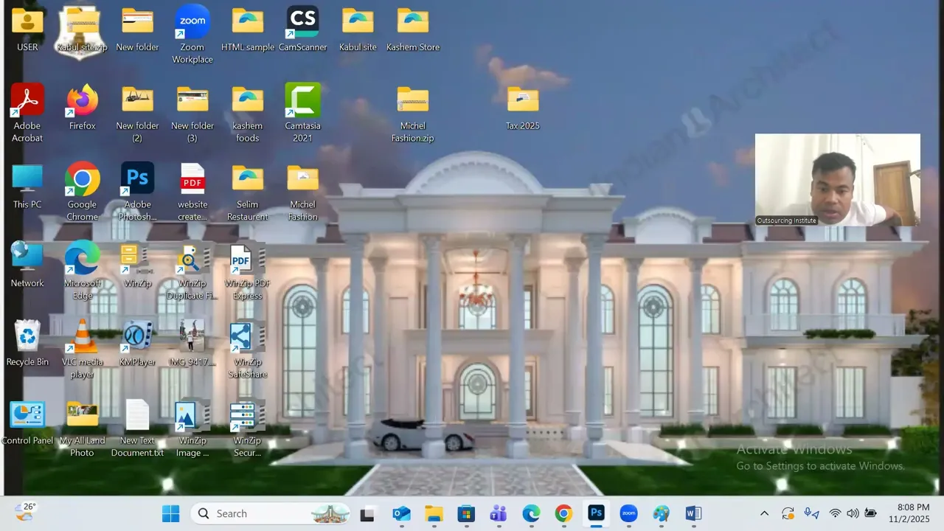944x531 pixels.
Task: Expand the hidden system tray icons chevron
Action: pyautogui.click(x=764, y=513)
